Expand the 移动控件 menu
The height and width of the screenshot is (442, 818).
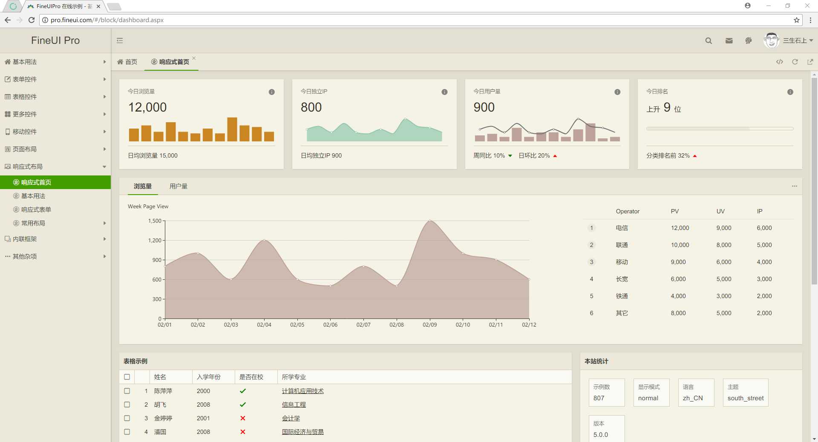pyautogui.click(x=55, y=132)
